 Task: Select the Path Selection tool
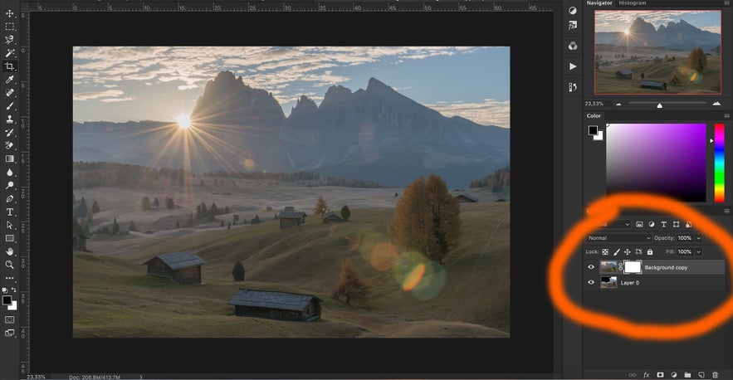[x=9, y=225]
